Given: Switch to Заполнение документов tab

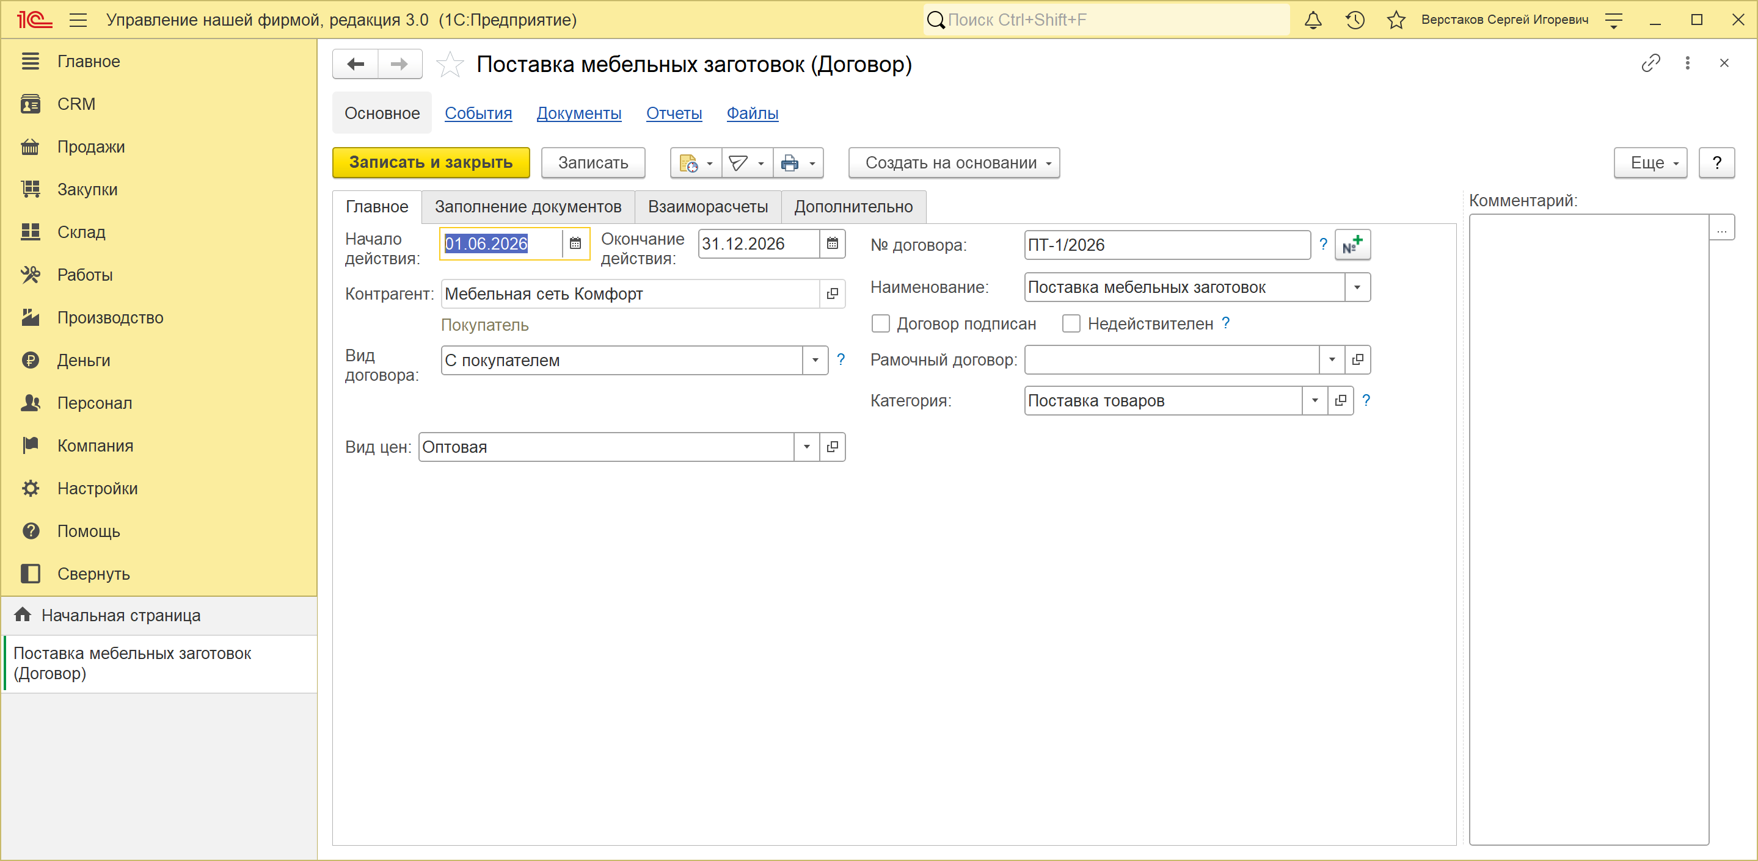Looking at the screenshot, I should [x=528, y=207].
